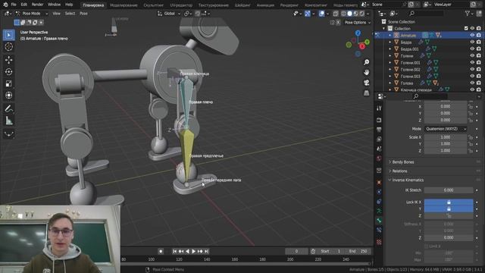Switch perspective/orthographic grid icon
Image resolution: width=485 pixels, height=273 pixels.
[367, 93]
